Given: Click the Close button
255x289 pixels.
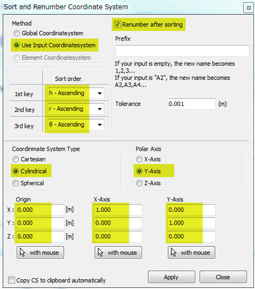Looking at the screenshot, I should click(223, 277).
